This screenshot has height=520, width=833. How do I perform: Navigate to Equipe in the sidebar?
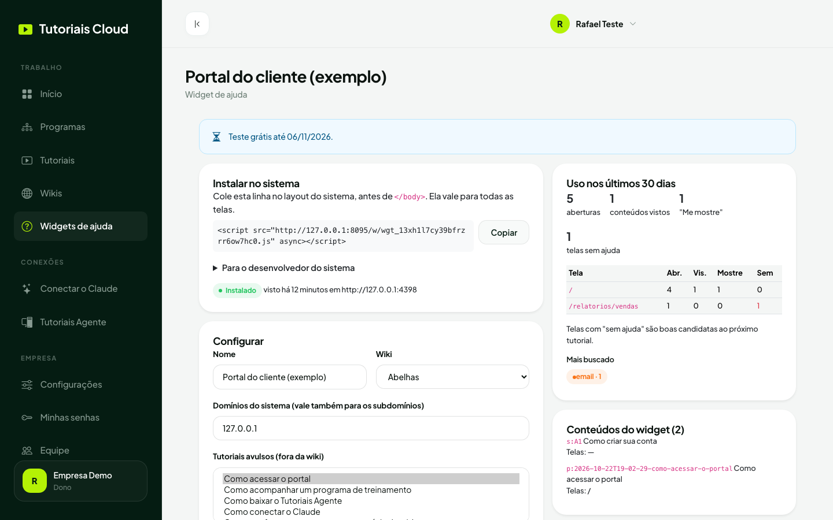click(80, 451)
